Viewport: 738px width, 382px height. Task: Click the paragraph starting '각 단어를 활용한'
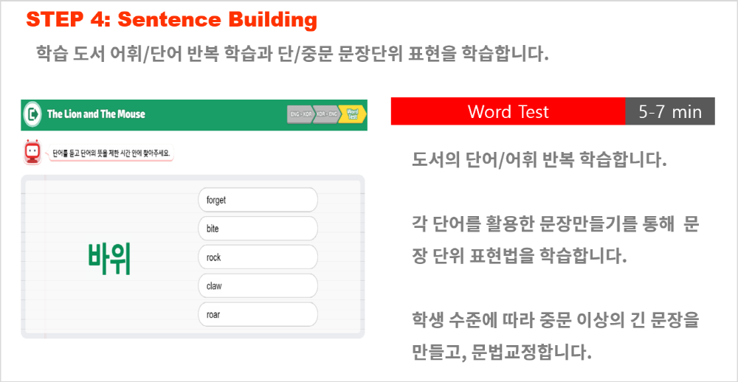[x=556, y=240]
